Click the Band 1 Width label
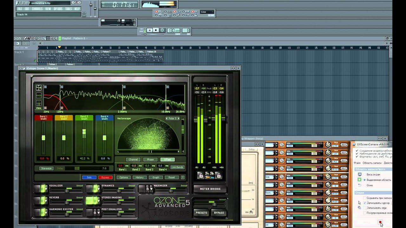Viewport: 406px width, 228px height. [x=43, y=117]
